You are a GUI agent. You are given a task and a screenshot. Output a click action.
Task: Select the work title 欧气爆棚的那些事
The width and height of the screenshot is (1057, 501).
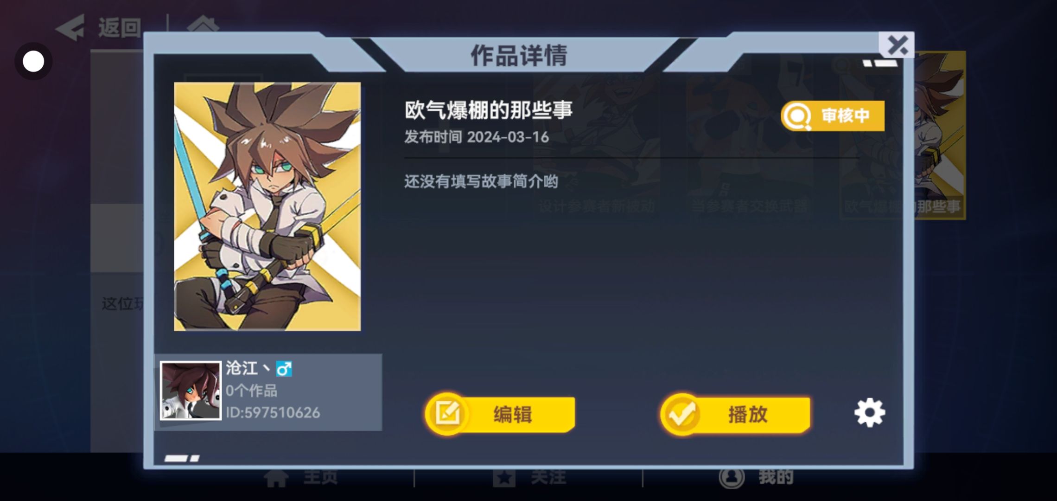pos(489,110)
